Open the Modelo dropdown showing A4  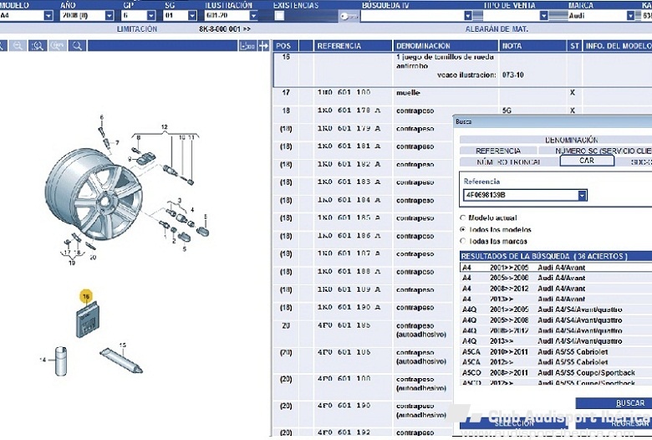point(48,16)
